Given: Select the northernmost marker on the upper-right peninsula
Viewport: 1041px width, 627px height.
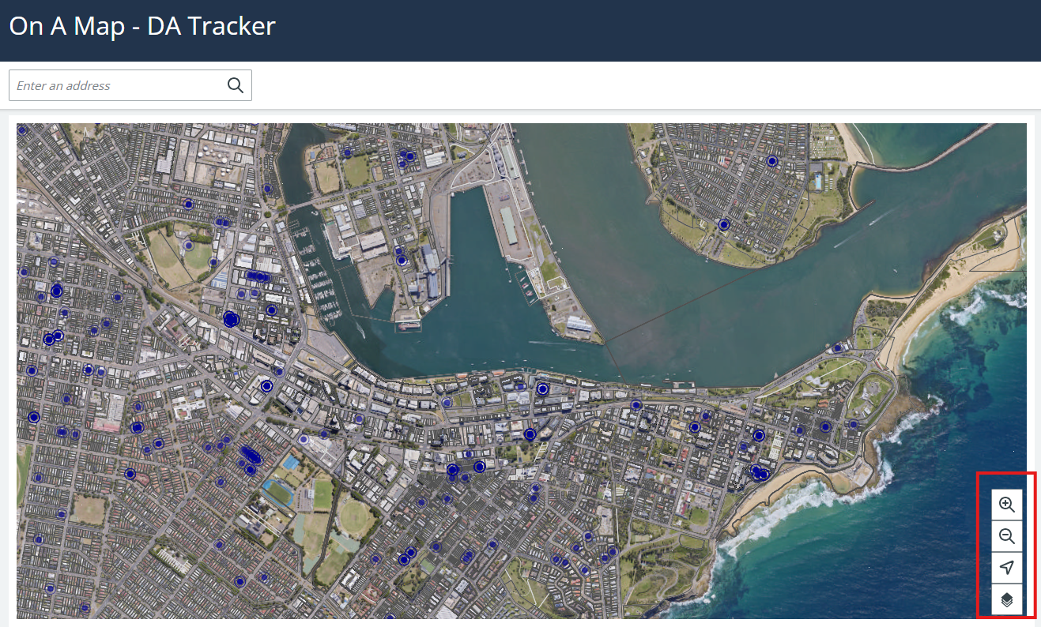Looking at the screenshot, I should 772,161.
